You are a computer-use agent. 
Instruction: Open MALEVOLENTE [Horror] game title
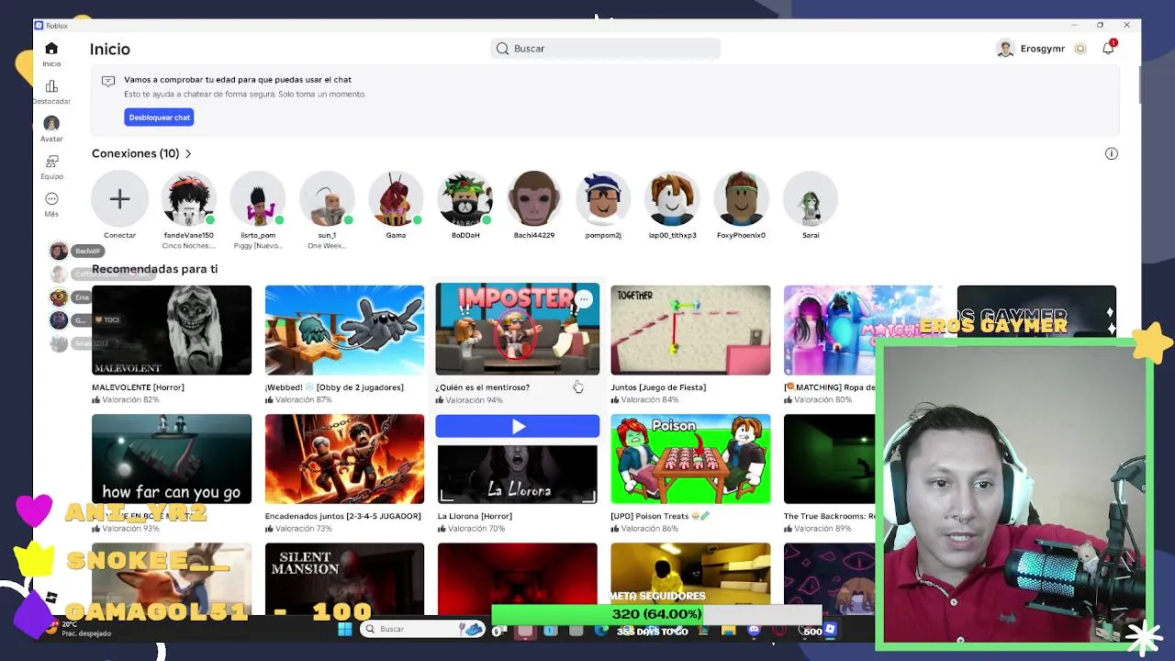[x=138, y=387]
